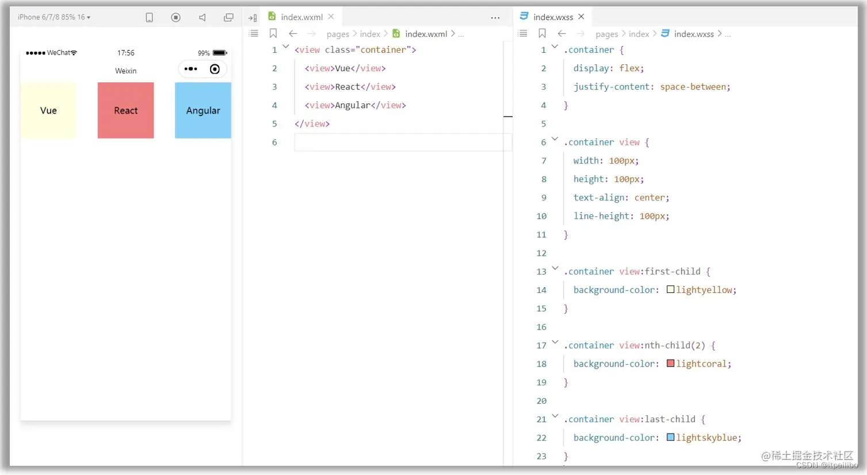Click the Vue box in simulator

(x=48, y=110)
